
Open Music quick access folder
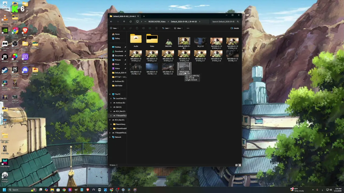117,64
